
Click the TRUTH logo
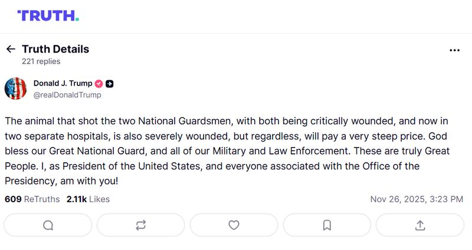coord(48,15)
